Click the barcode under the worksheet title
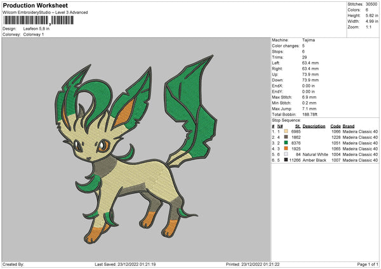The image size is (381, 269). point(38,20)
